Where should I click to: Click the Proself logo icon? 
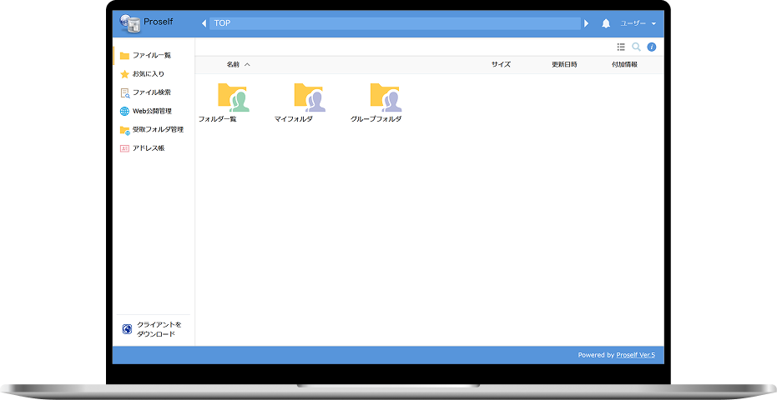(x=129, y=23)
